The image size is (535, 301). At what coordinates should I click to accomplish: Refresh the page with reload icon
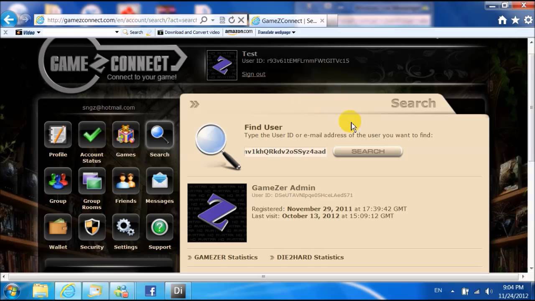232,20
